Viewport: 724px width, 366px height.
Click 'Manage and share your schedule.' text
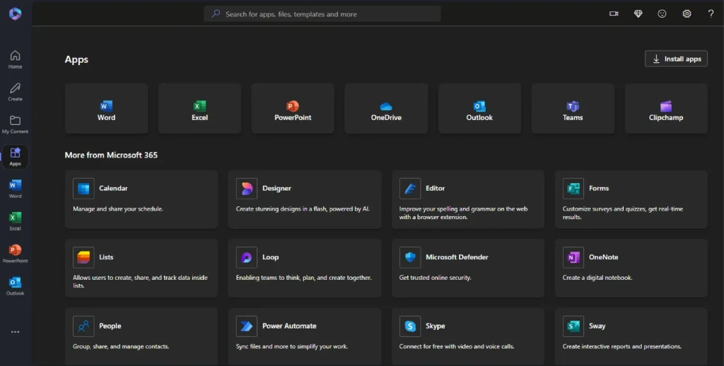pyautogui.click(x=118, y=208)
